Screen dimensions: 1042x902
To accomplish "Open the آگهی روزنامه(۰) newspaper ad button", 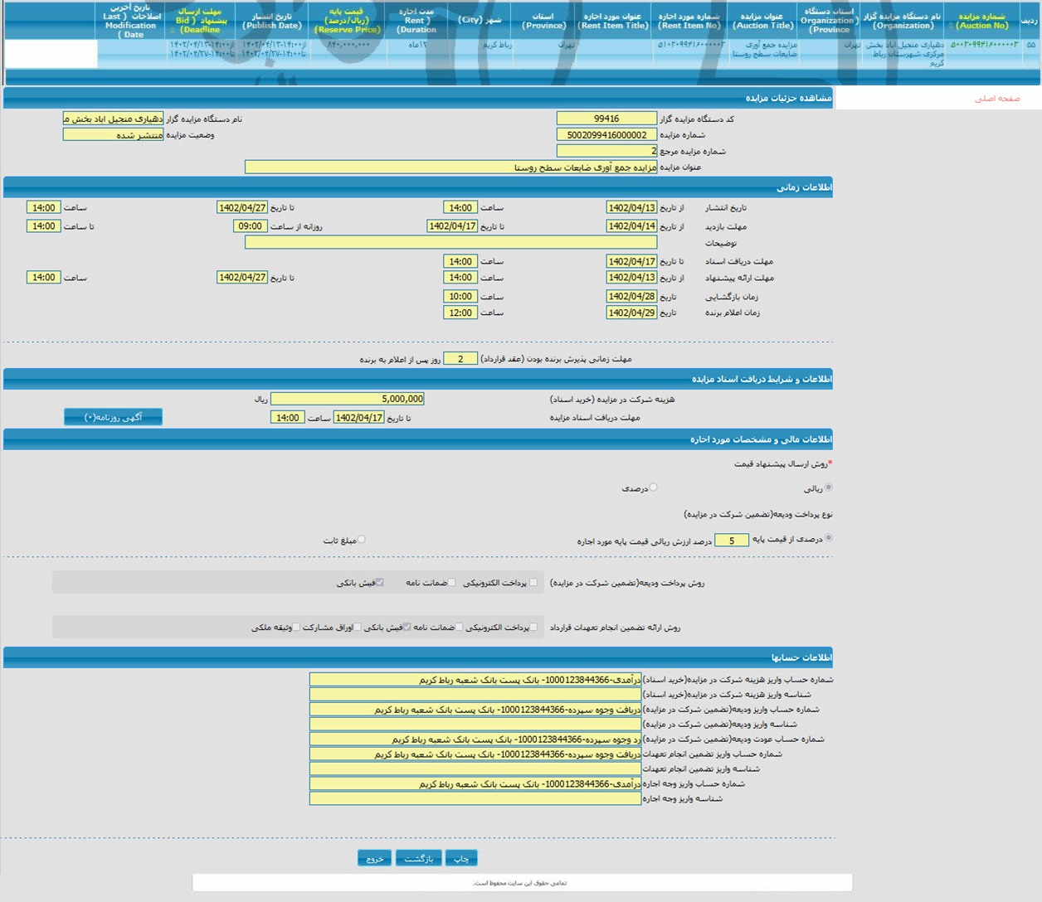I will pos(114,417).
